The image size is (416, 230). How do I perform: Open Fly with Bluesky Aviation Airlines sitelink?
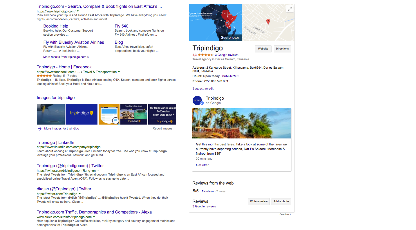pos(74,42)
